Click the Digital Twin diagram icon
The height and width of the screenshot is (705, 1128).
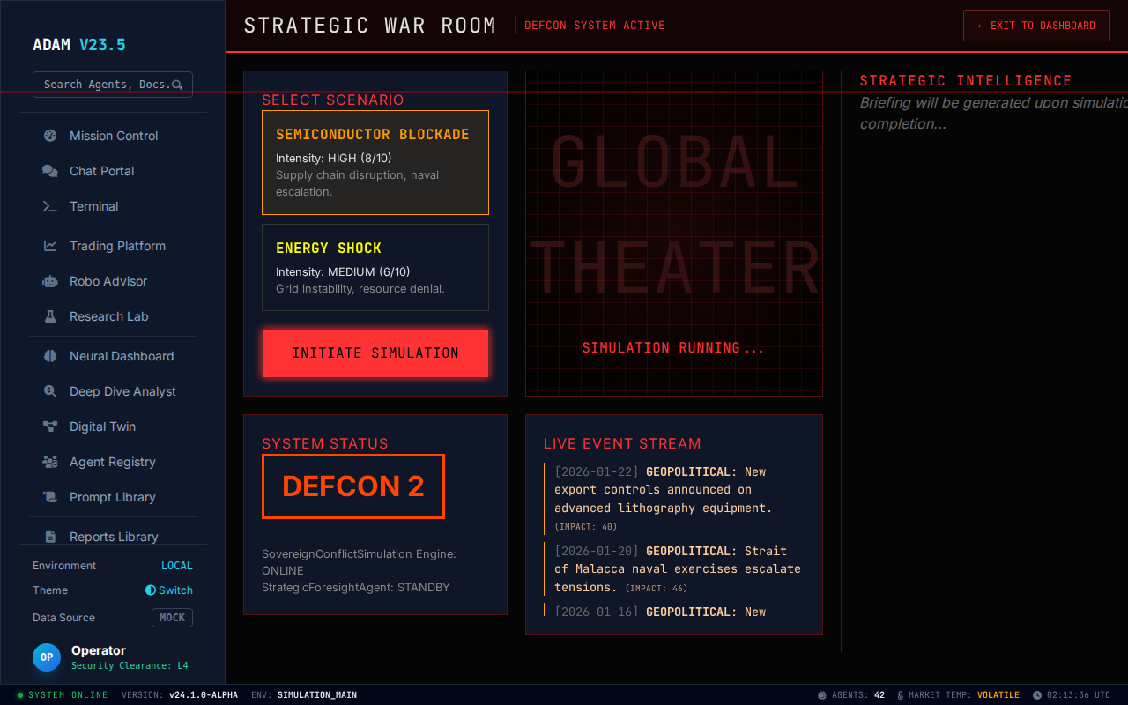[x=50, y=427]
